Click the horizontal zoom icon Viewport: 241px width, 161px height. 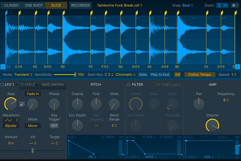point(225,5)
